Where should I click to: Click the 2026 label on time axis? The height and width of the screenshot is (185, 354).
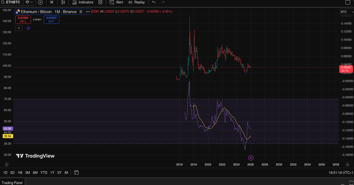point(251,164)
